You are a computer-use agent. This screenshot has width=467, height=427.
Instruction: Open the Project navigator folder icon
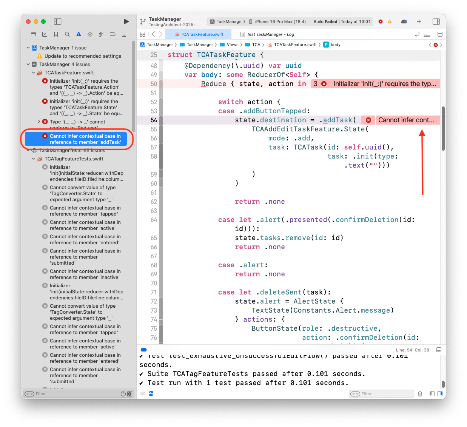[33, 34]
